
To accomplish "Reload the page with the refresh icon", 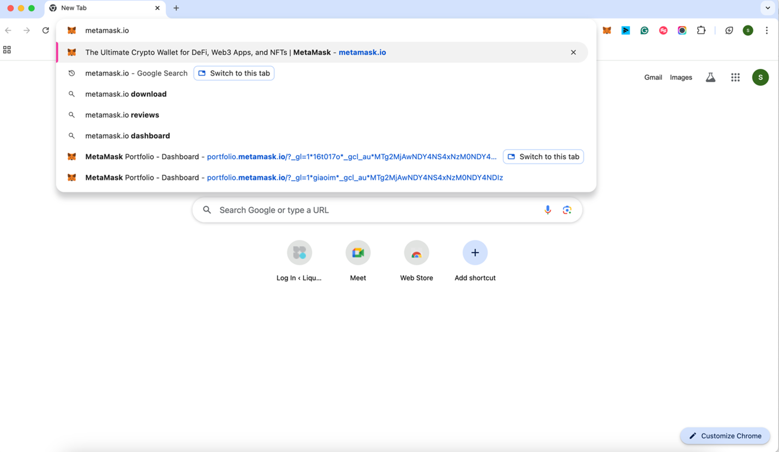I will [x=46, y=30].
